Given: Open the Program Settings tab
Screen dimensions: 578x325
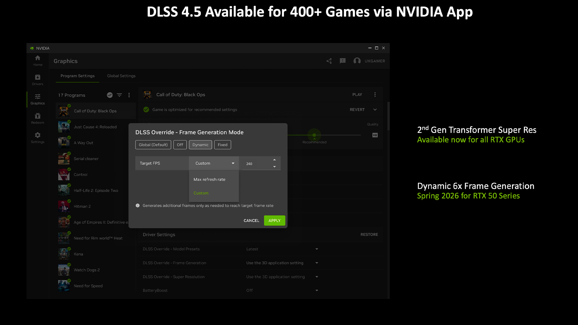Looking at the screenshot, I should coord(77,76).
